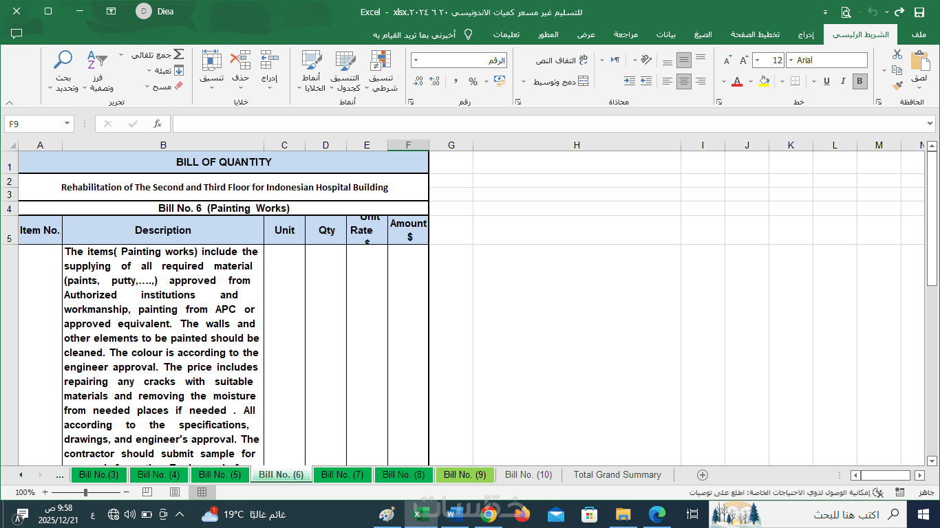Click Merge and Center button
This screenshot has height=528, width=940.
coord(560,82)
